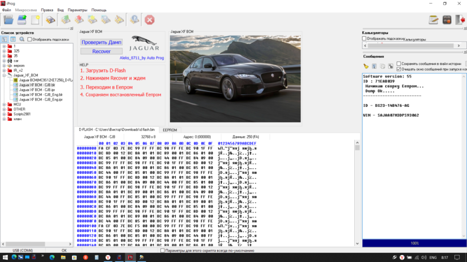Image resolution: width=467 pixels, height=262 pixels.
Task: Click the horizontal scrollbar in calculators panel
Action: pos(411,47)
